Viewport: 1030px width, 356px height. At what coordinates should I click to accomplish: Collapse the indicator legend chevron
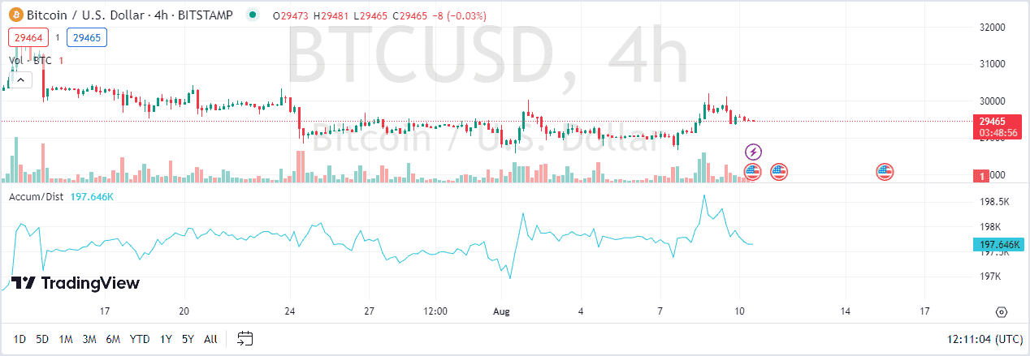(x=20, y=79)
